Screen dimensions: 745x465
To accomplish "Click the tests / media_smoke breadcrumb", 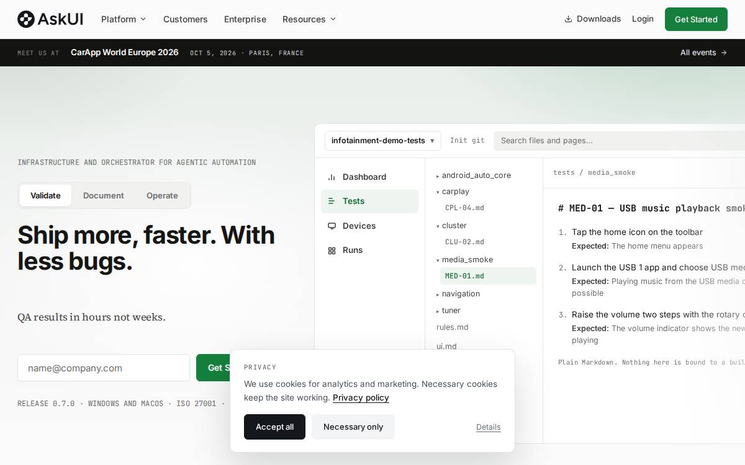I will (x=594, y=173).
